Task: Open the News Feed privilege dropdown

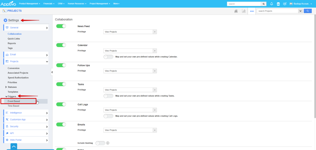Action: tap(130, 32)
